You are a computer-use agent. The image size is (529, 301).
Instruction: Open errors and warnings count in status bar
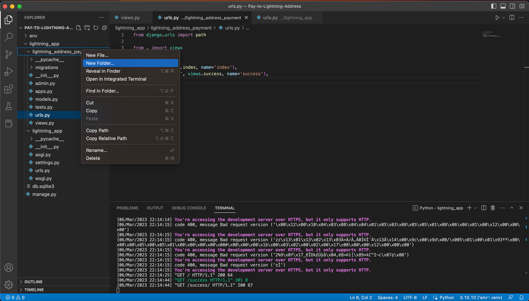point(15,298)
